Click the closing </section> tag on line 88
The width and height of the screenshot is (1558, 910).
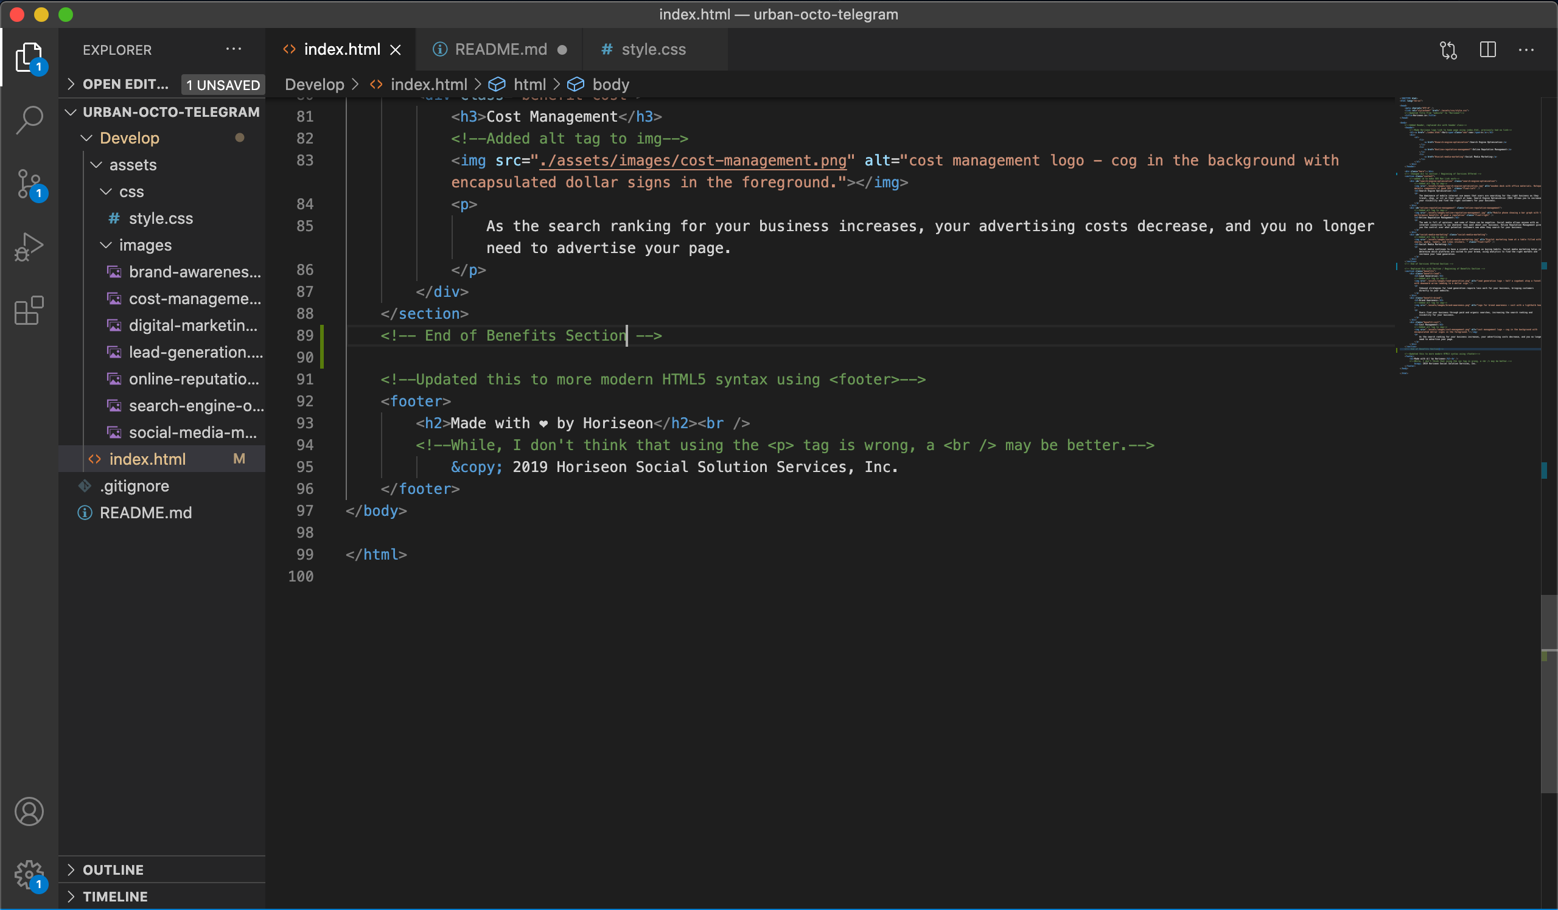[x=424, y=314]
